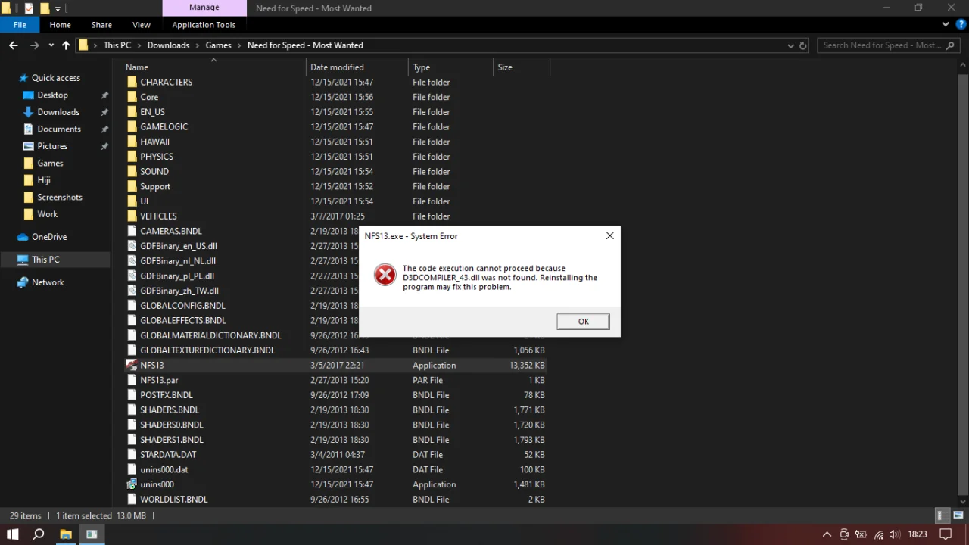Click File Explorer on the taskbar
This screenshot has width=969, height=545.
(66, 534)
